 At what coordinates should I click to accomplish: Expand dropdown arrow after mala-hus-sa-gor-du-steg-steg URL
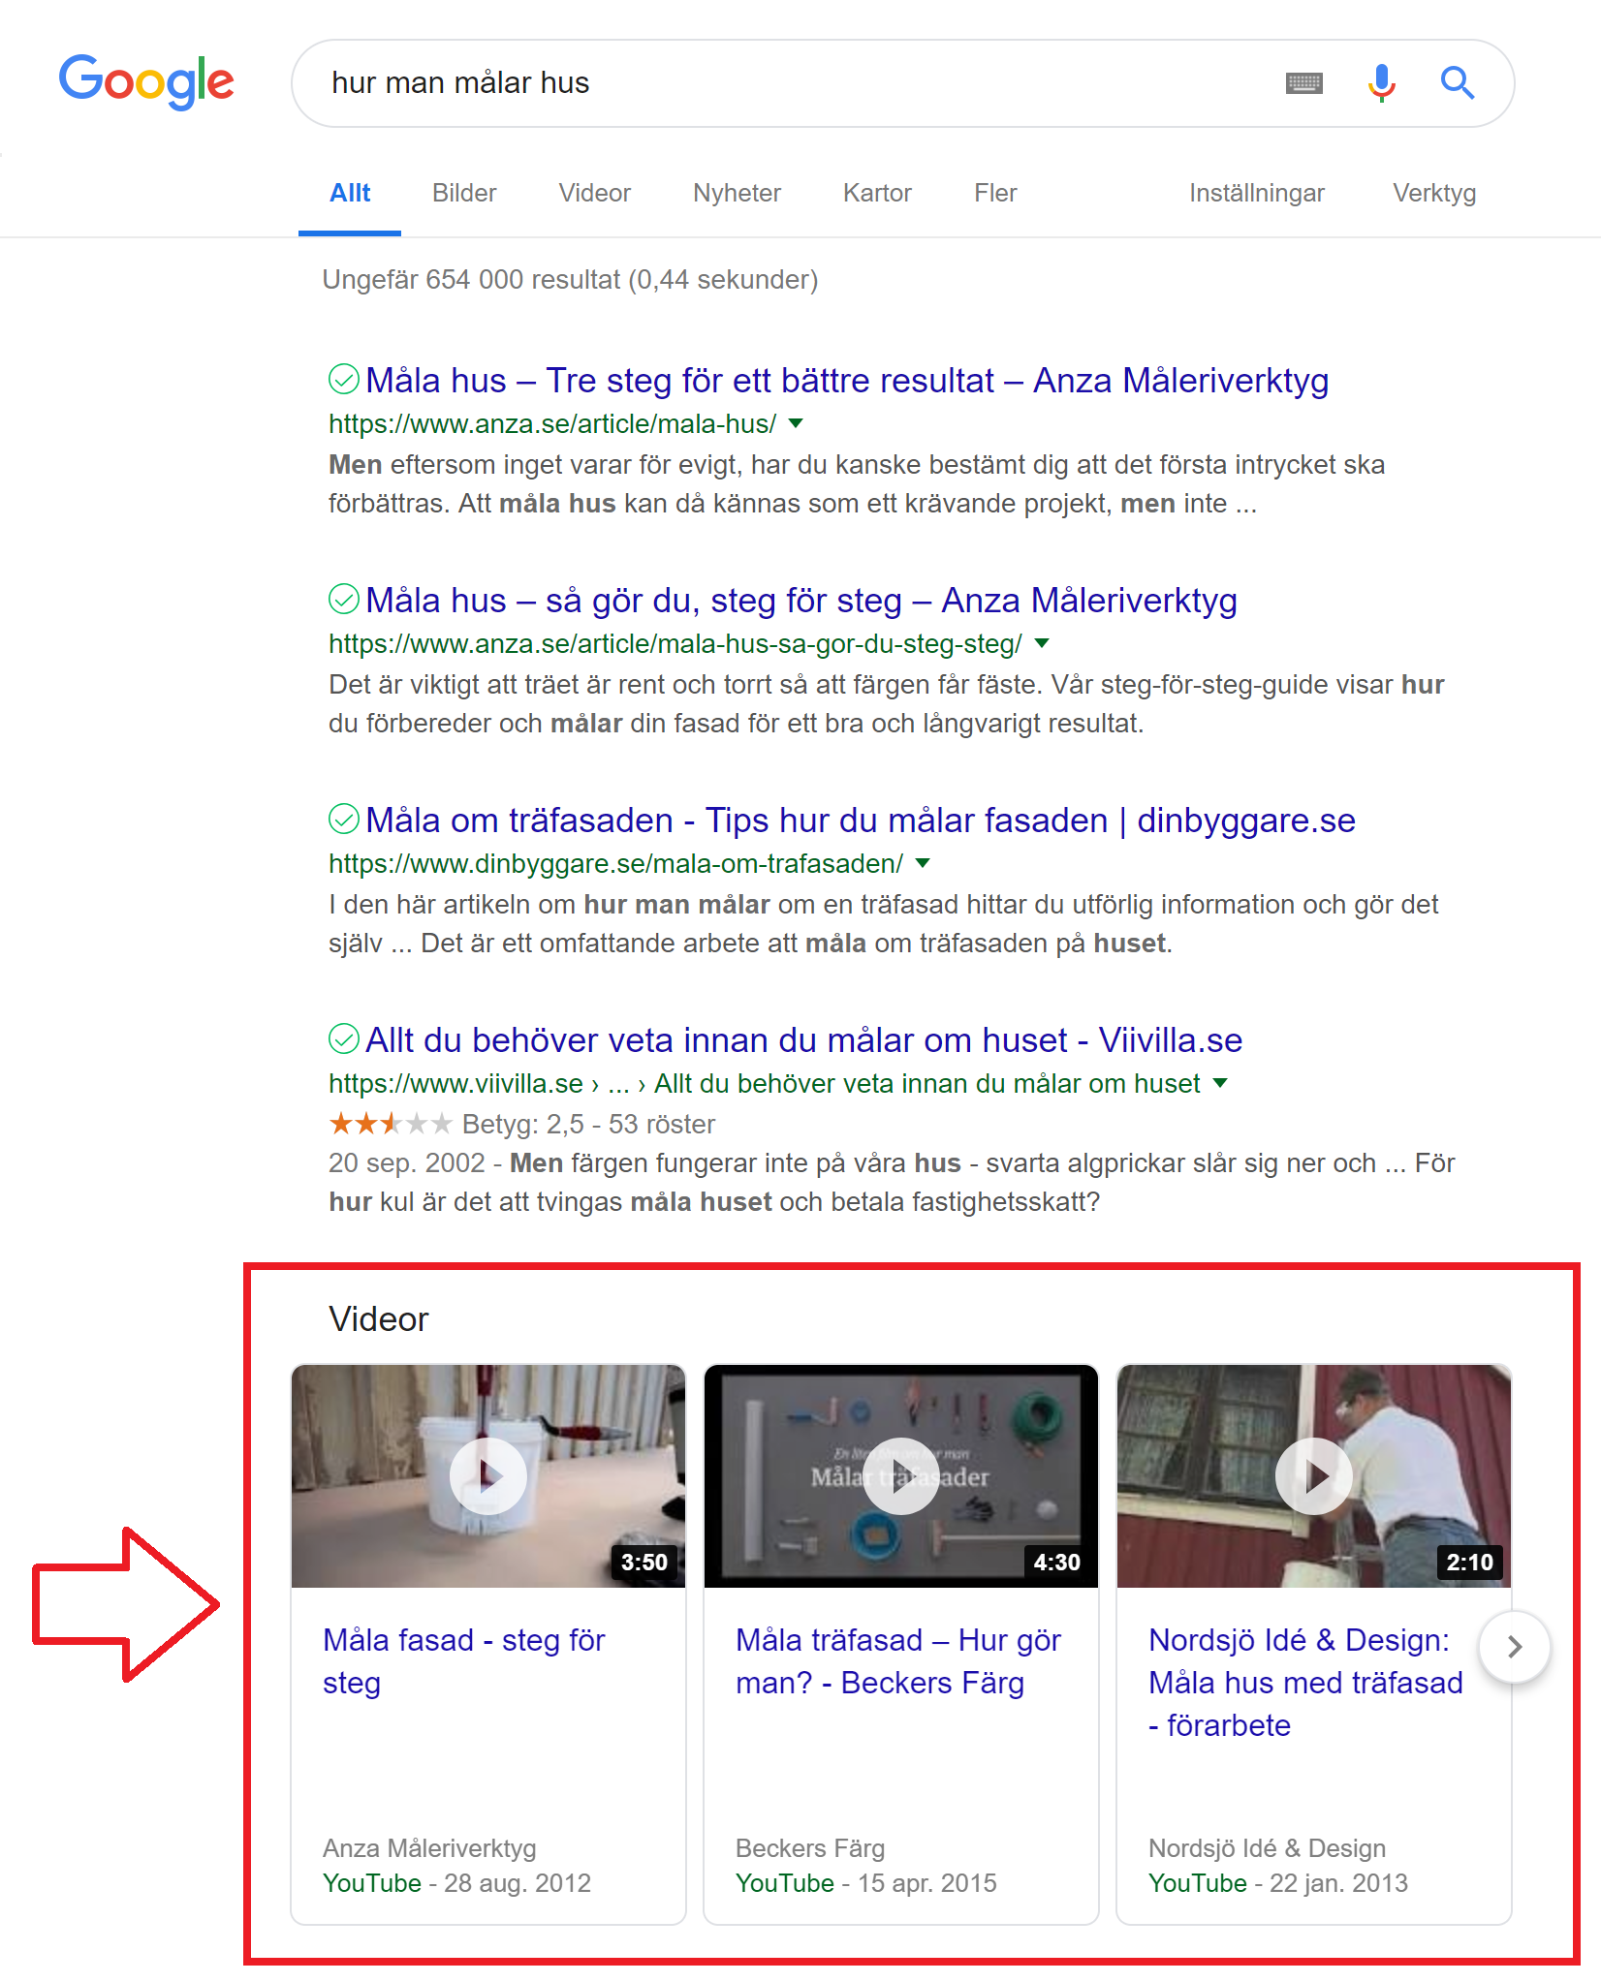(1042, 643)
